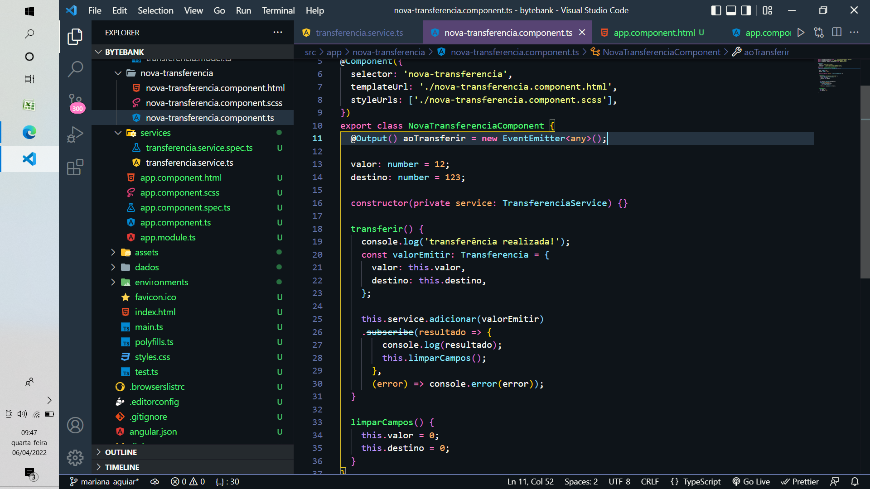Open .gitignore file in explorer
The image size is (870, 489).
click(148, 417)
